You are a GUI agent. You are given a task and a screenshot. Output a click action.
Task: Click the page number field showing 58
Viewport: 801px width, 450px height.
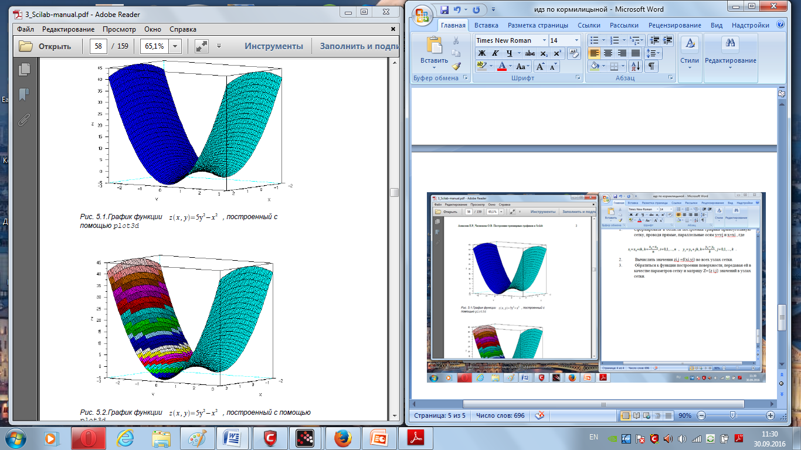pos(98,46)
